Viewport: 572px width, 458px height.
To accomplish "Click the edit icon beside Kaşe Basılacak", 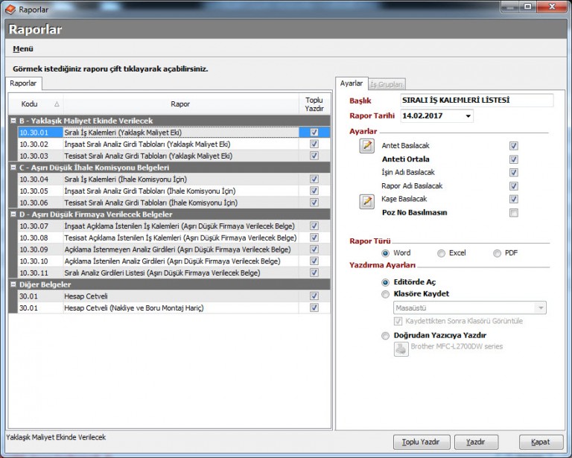I will (x=366, y=200).
